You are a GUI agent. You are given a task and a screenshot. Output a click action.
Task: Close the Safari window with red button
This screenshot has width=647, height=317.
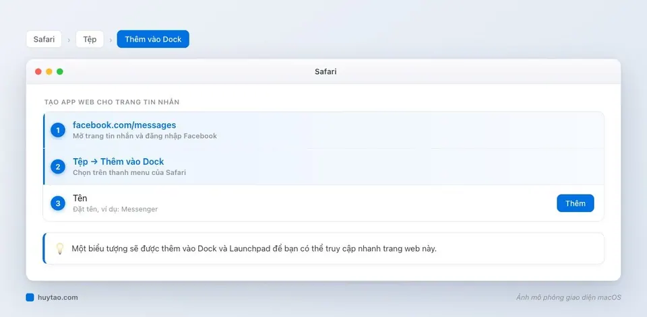pyautogui.click(x=38, y=72)
